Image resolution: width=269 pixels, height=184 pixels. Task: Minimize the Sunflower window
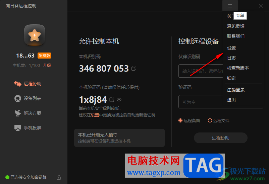pyautogui.click(x=245, y=6)
